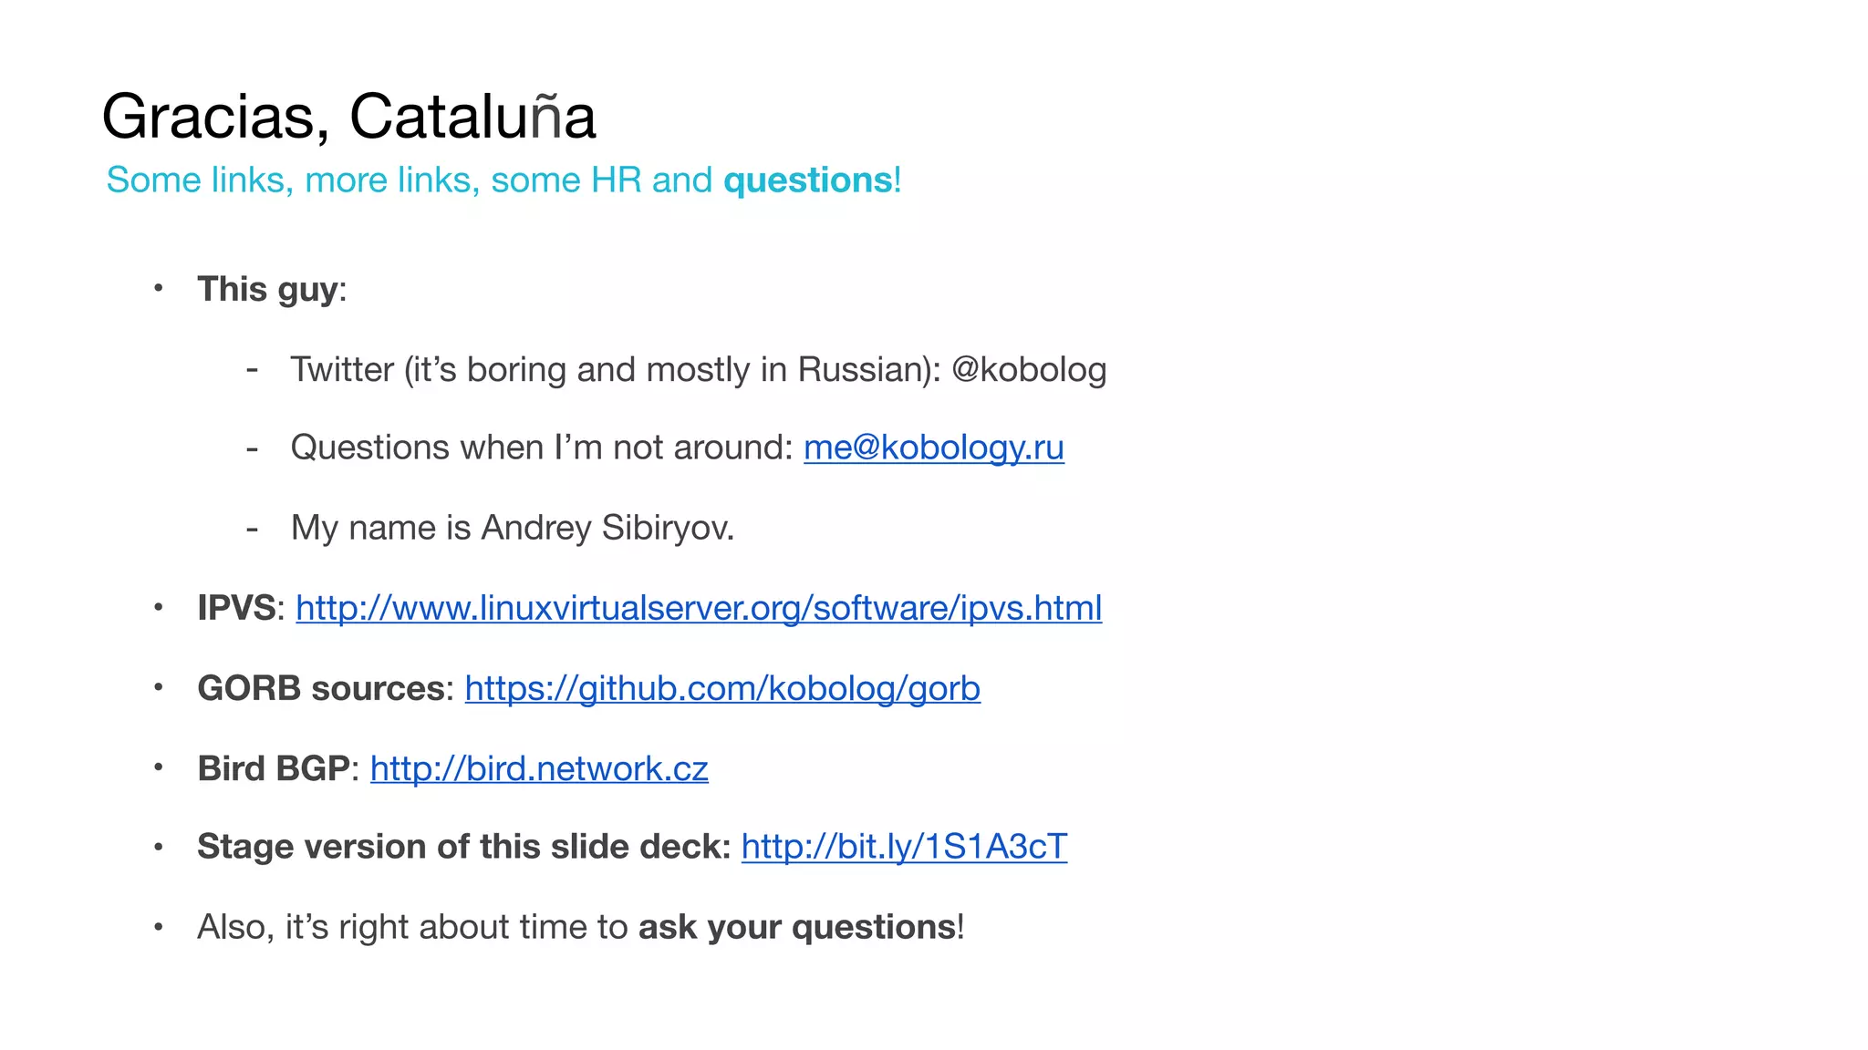This screenshot has height=1050, width=1868.
Task: Click the 'This guy' bullet heading
Action: [x=268, y=290]
